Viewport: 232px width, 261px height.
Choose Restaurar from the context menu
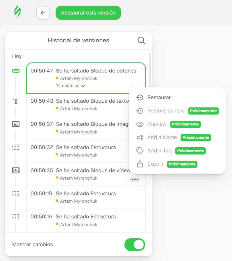177,97
